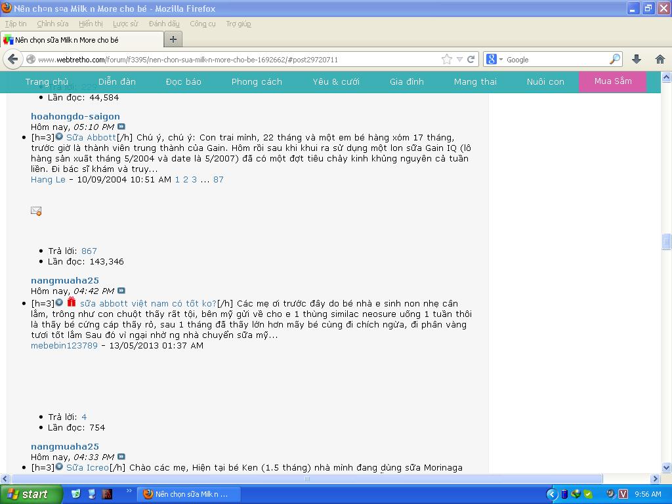This screenshot has height=504, width=672.
Task: Open the Trợ giúp menu
Action: click(x=239, y=24)
